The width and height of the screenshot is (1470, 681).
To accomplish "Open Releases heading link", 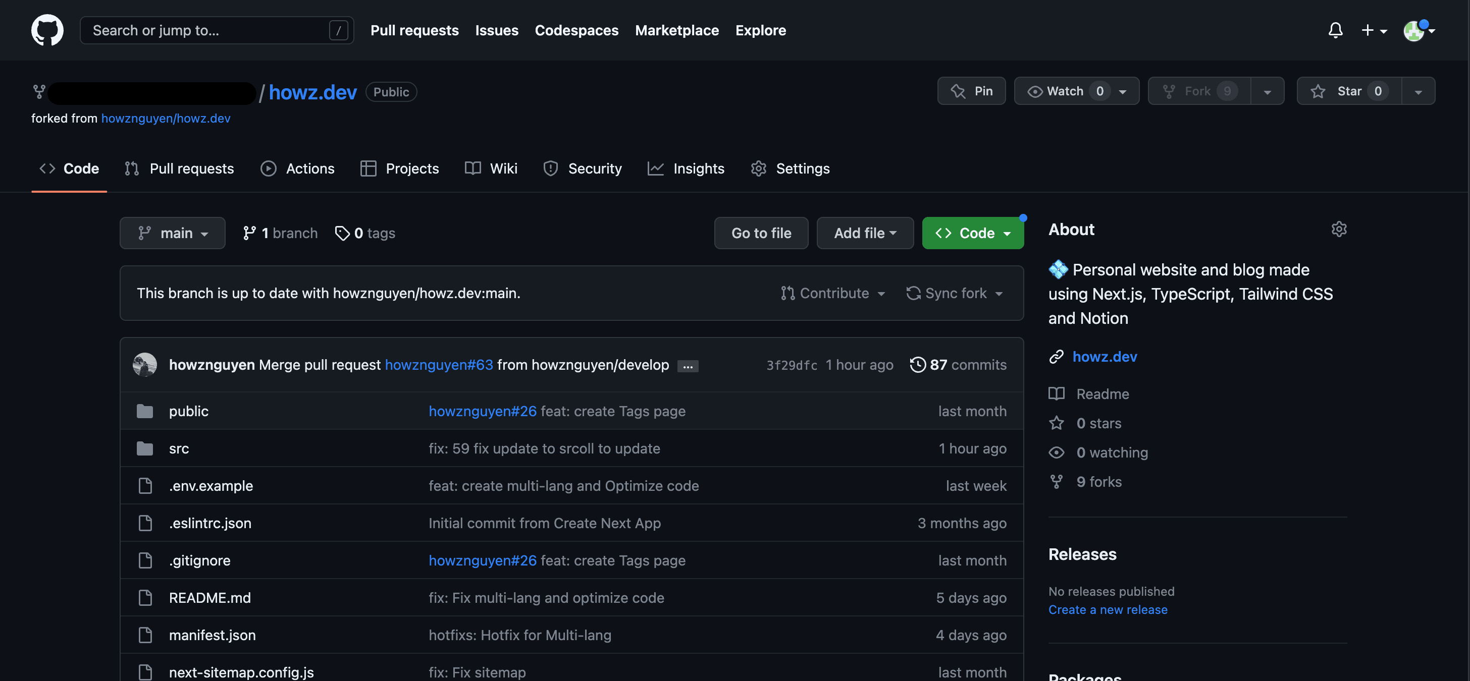I will click(1082, 554).
